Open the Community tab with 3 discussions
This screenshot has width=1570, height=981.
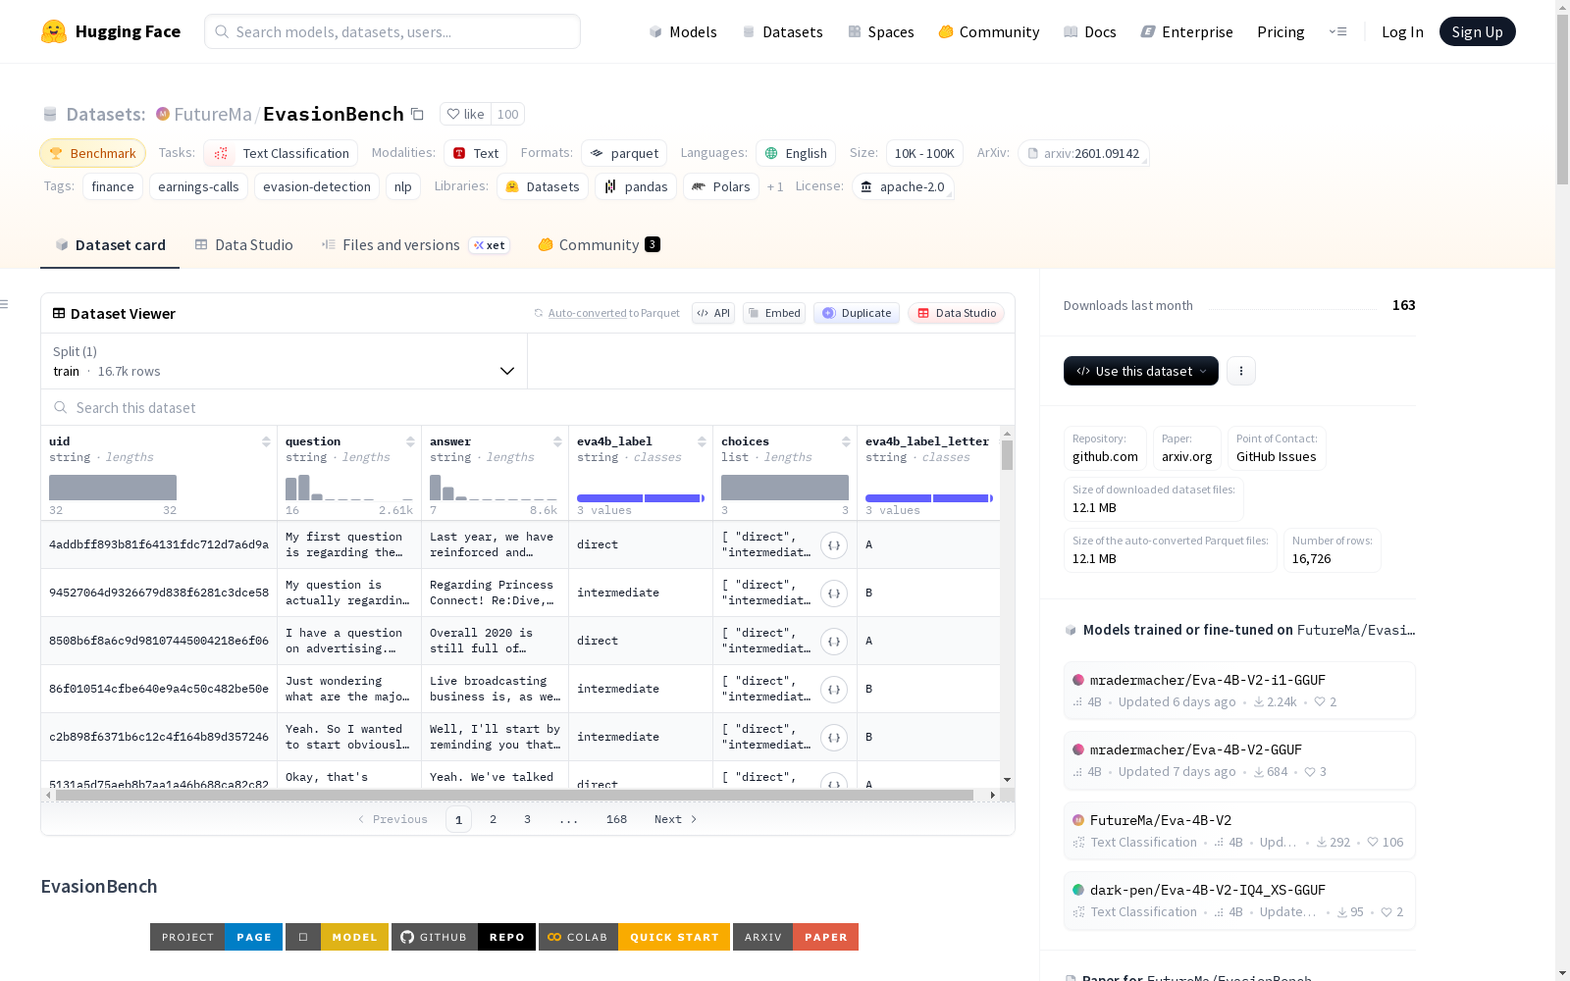599,245
